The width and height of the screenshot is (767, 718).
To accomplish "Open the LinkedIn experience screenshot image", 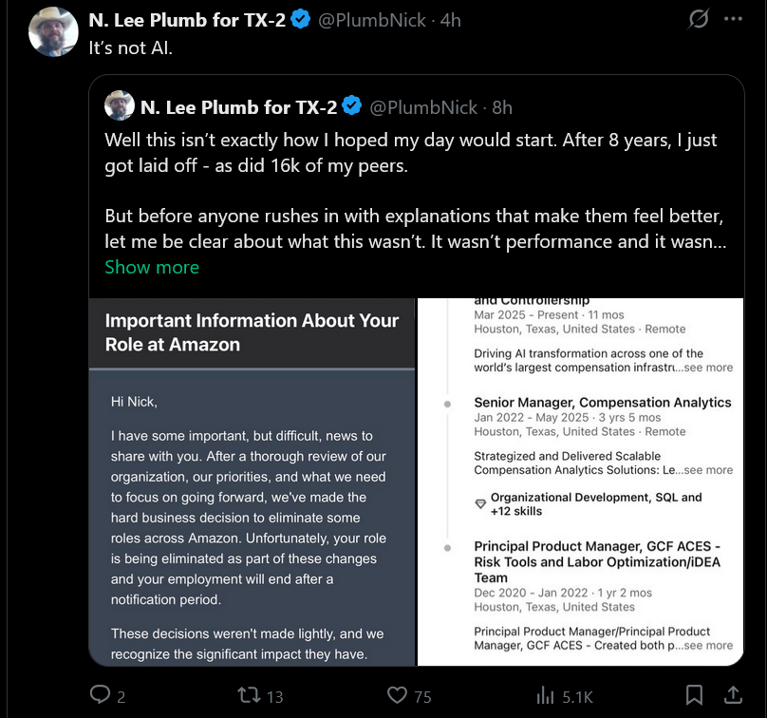I will pos(581,482).
